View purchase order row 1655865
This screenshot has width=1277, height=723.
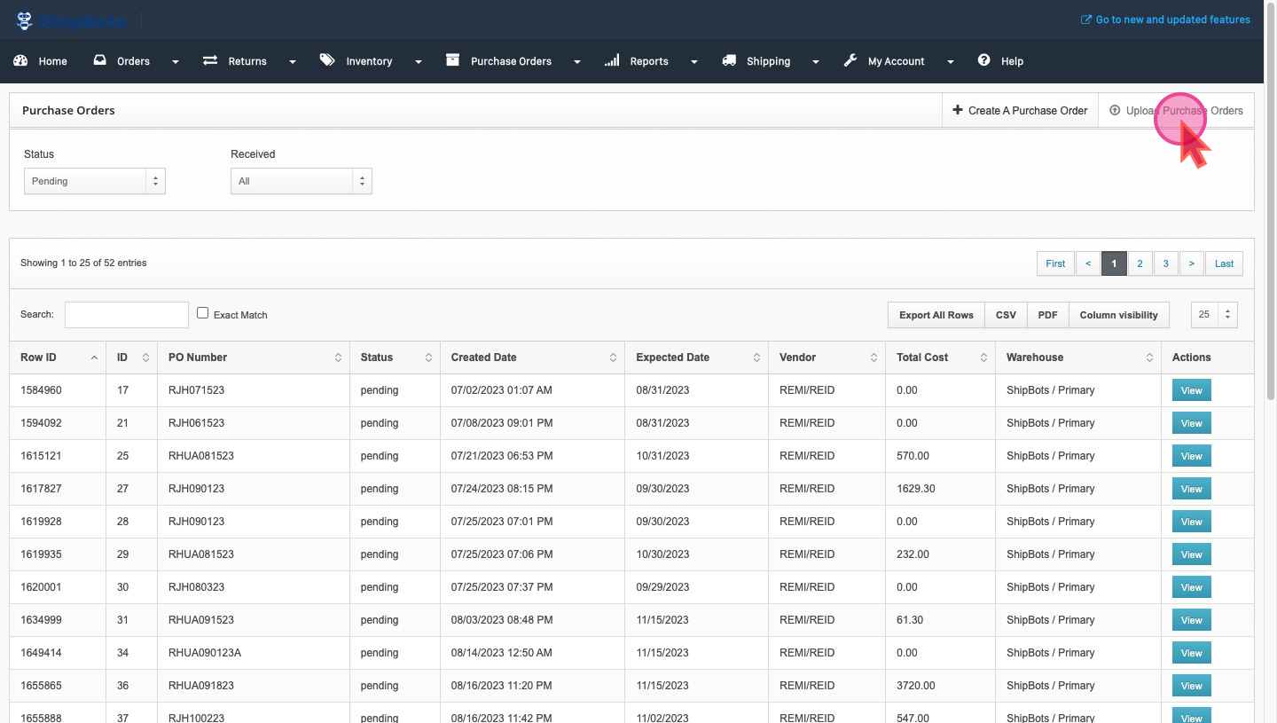(x=1191, y=686)
